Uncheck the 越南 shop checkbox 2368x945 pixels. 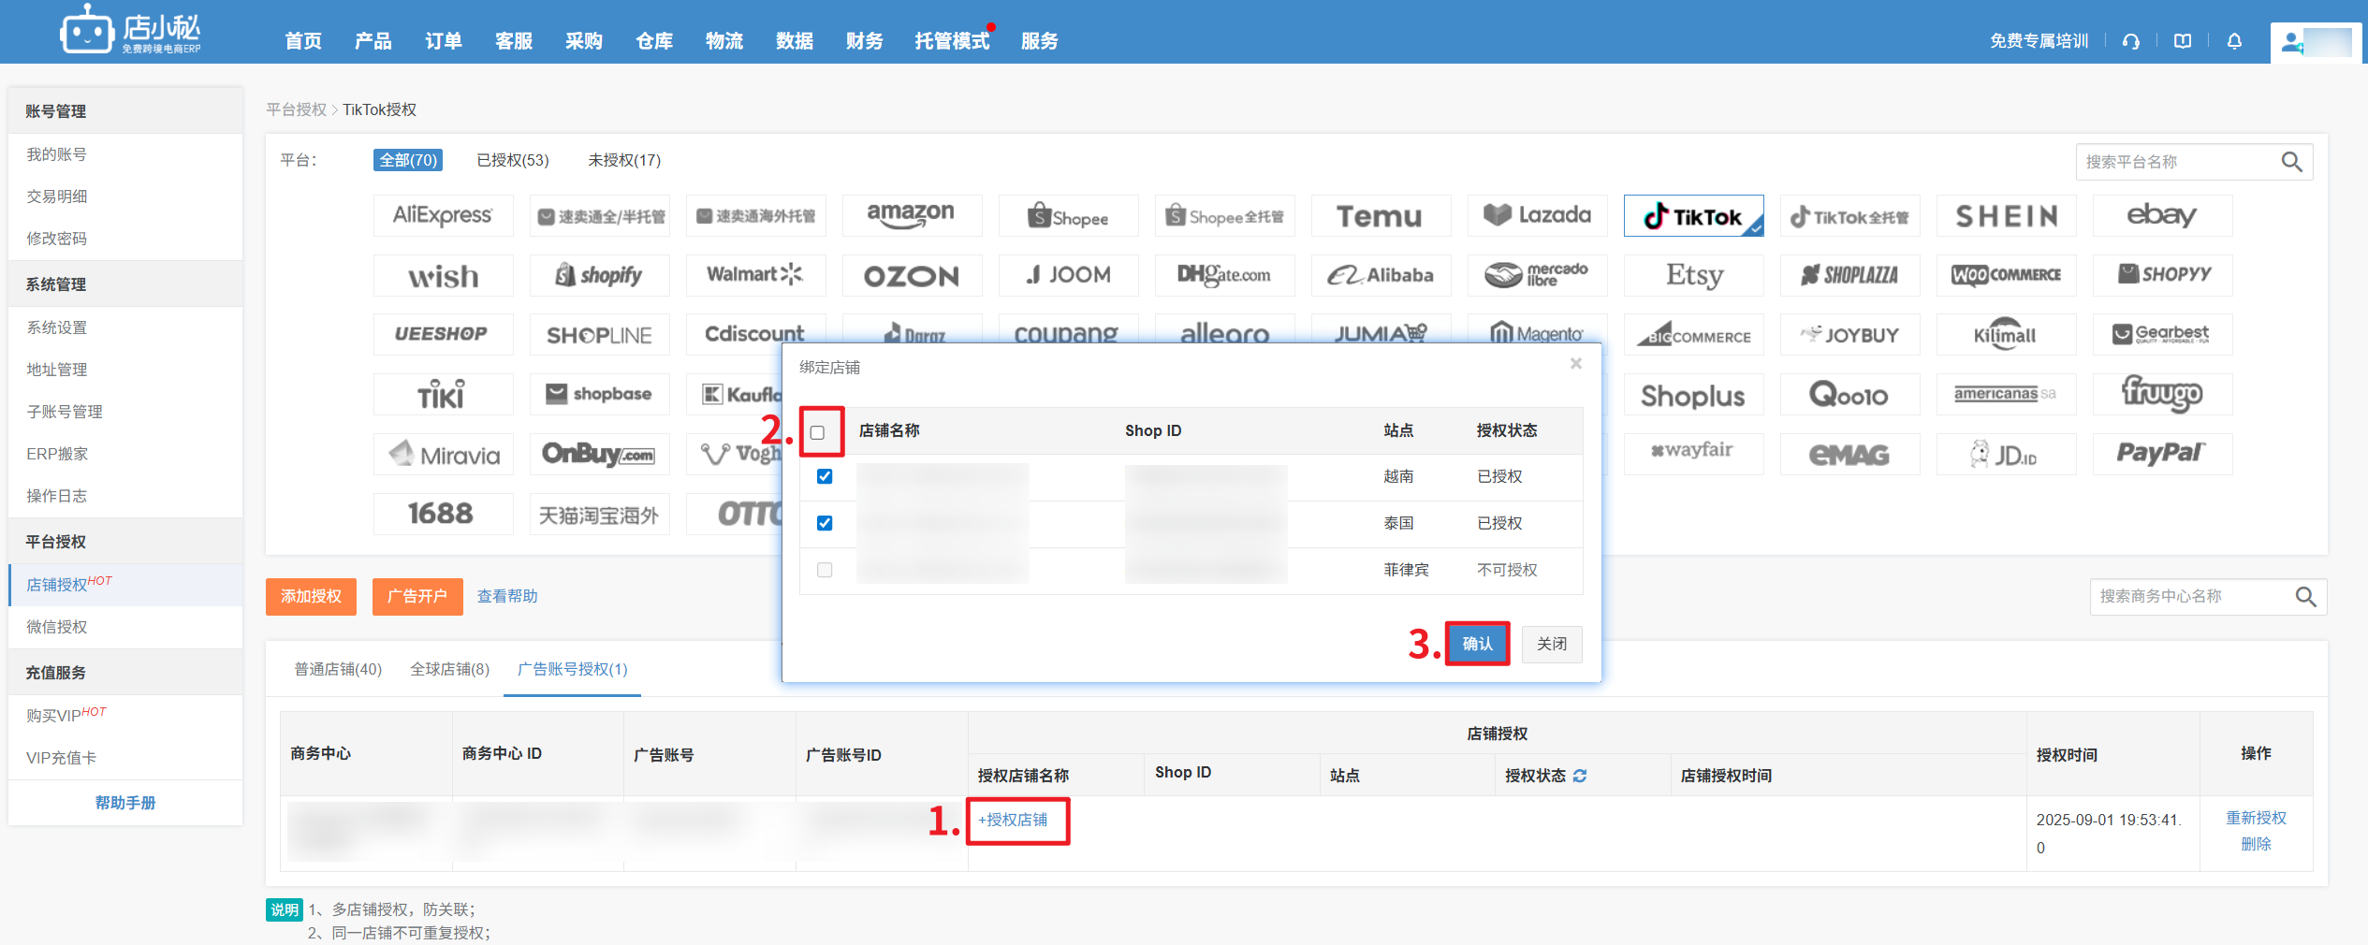[825, 476]
